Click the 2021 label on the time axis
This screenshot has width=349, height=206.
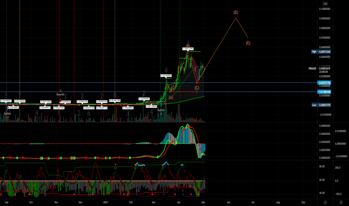click(x=106, y=202)
